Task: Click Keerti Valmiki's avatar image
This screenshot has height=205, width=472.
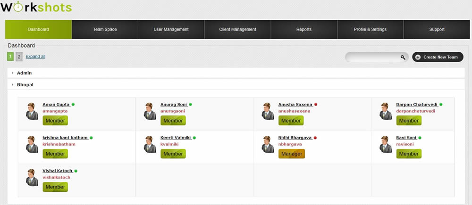Action: pos(150,144)
